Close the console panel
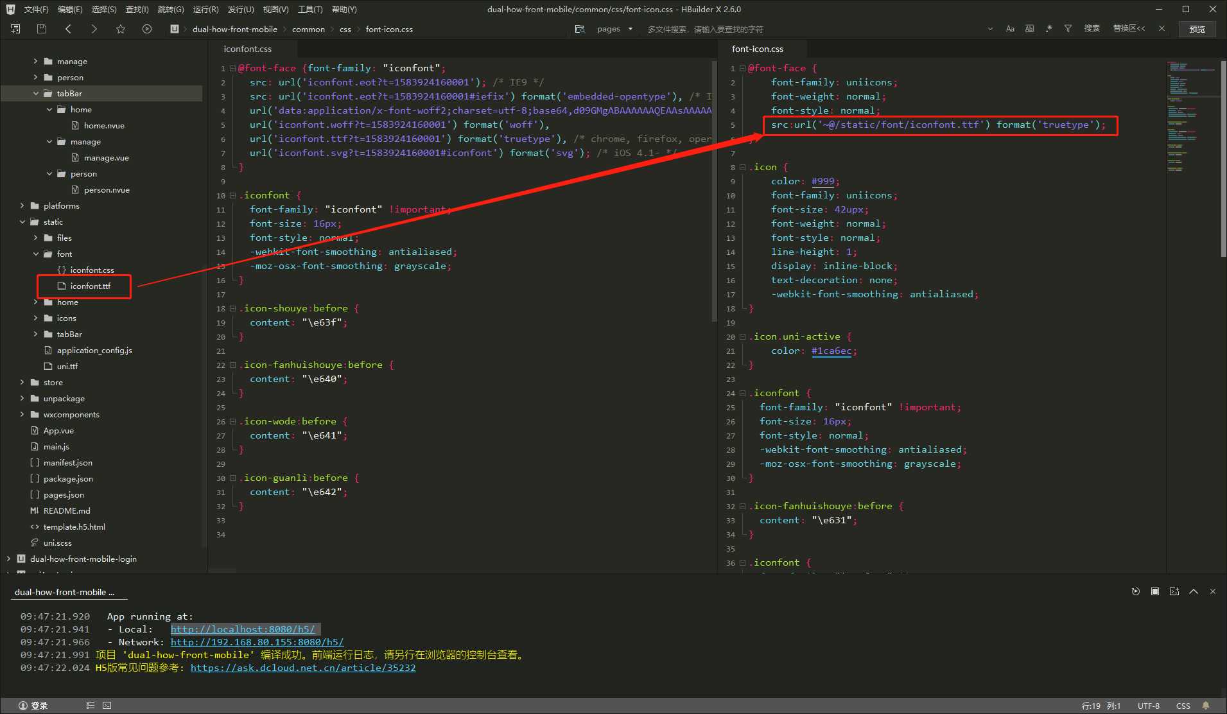This screenshot has height=714, width=1227. coord(1213,591)
